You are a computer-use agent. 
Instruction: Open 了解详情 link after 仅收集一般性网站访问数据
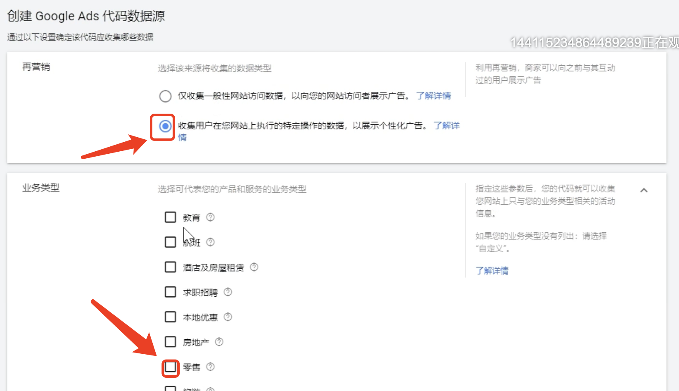point(433,95)
